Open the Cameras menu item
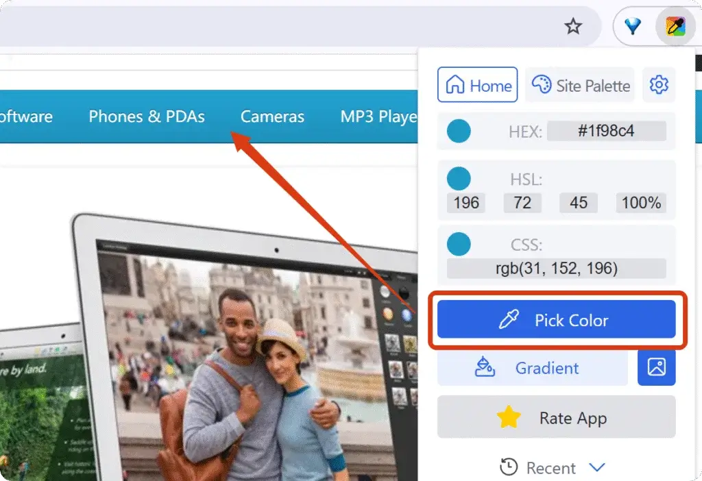 (272, 116)
